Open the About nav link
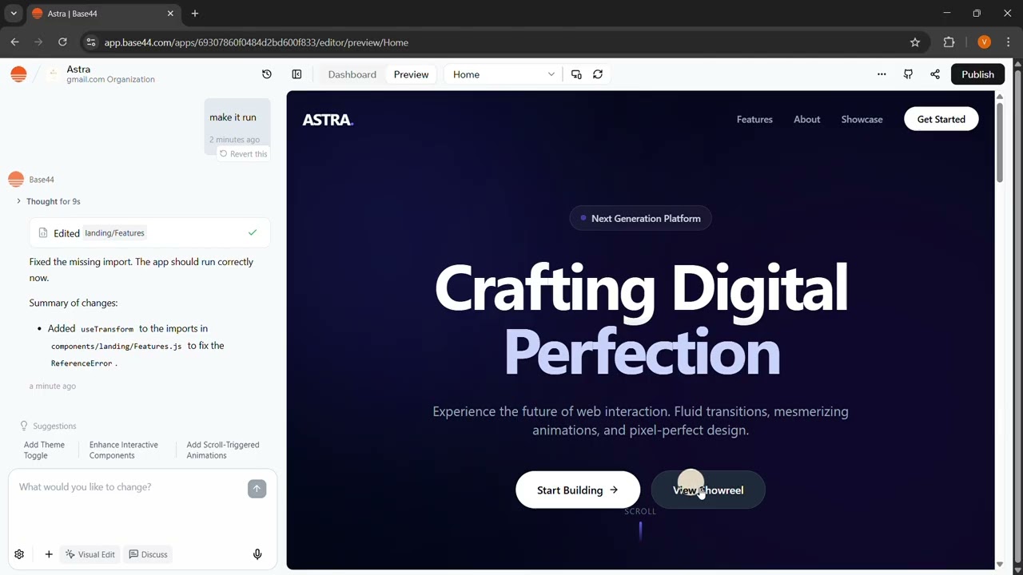The width and height of the screenshot is (1023, 575). [x=806, y=119]
